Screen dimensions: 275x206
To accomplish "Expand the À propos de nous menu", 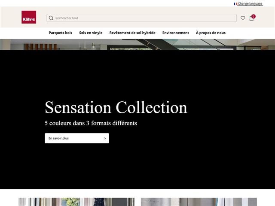I will coord(211,33).
